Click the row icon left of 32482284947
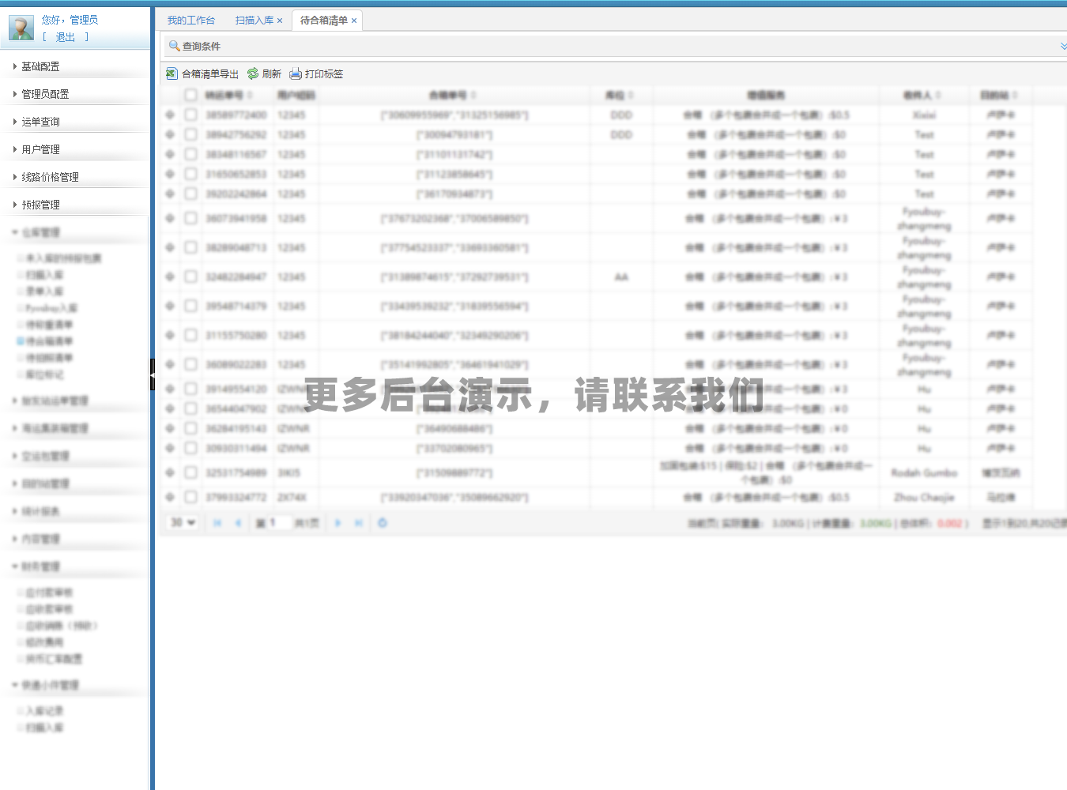This screenshot has width=1067, height=790. 170,276
